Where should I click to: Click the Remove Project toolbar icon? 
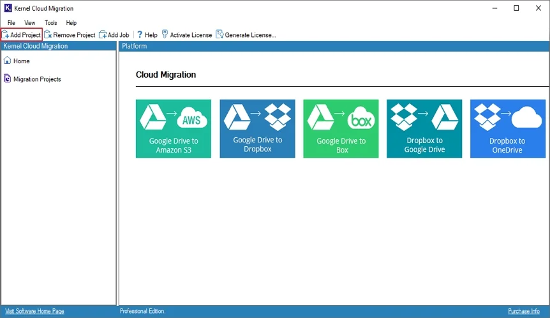pyautogui.click(x=48, y=34)
